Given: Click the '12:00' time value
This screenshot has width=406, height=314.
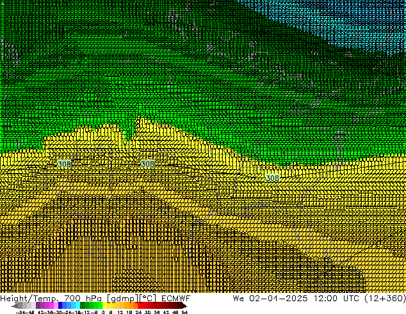Looking at the screenshot, I should tap(325, 299).
